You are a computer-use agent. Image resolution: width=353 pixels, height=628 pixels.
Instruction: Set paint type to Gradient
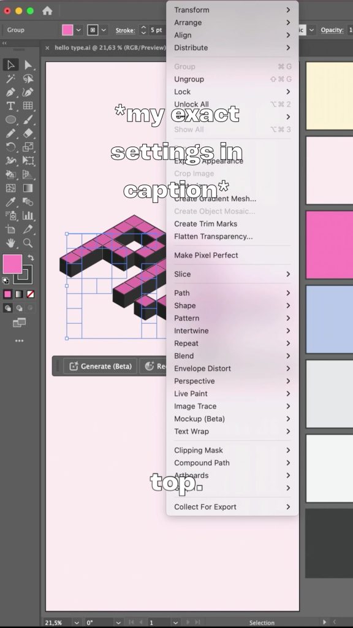pyautogui.click(x=19, y=294)
